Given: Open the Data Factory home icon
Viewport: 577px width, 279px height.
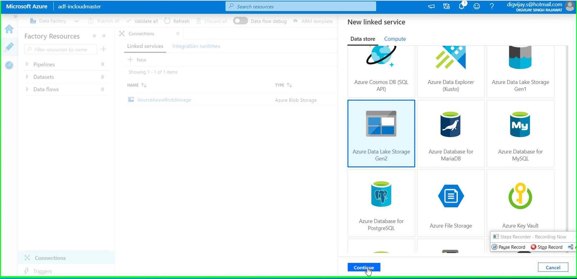Looking at the screenshot, I should [9, 29].
